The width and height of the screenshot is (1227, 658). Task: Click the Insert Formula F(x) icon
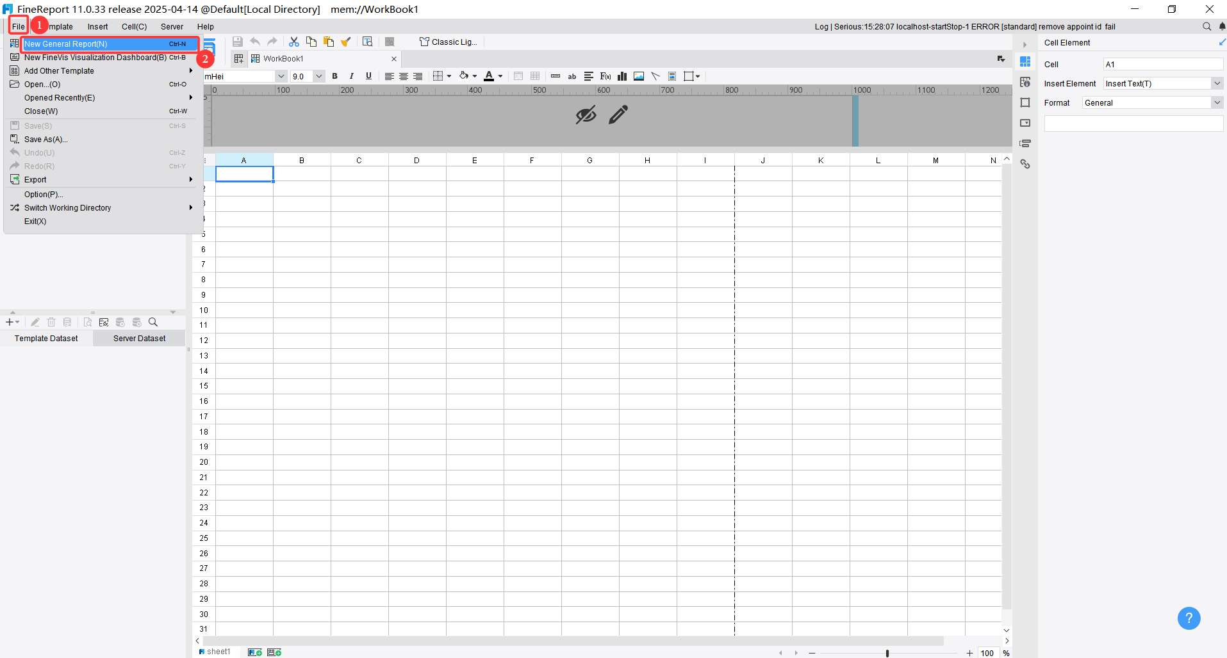(605, 76)
